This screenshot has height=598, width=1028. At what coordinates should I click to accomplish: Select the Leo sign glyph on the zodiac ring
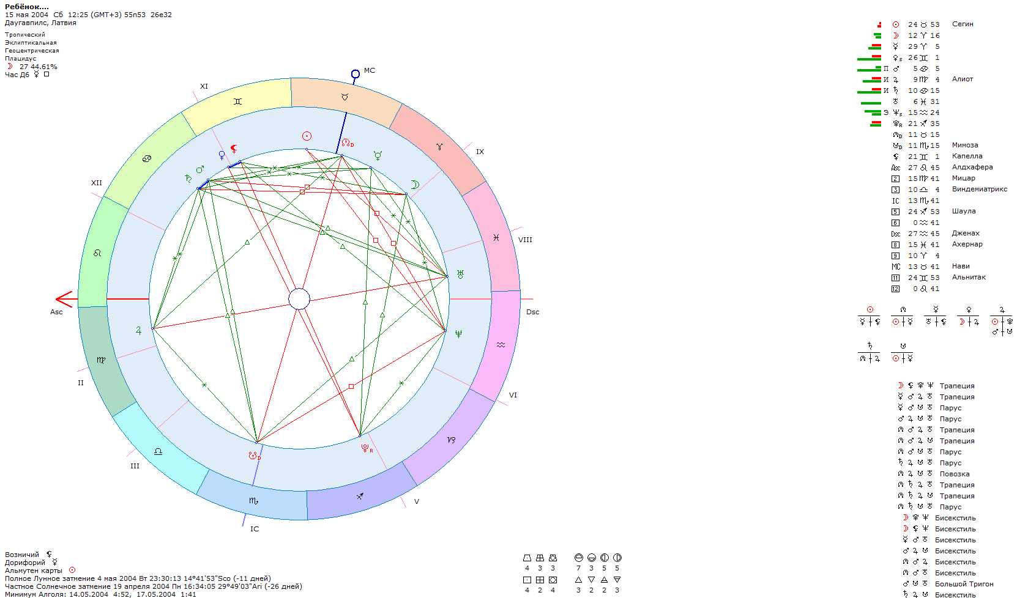tap(97, 253)
